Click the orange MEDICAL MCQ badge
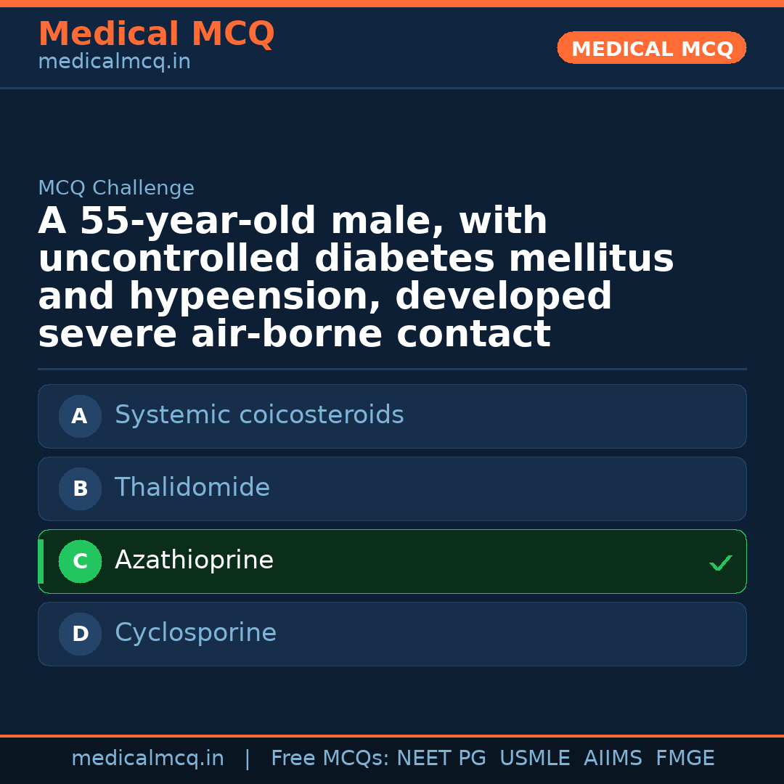The image size is (784, 784). point(652,49)
